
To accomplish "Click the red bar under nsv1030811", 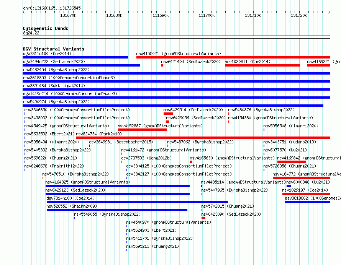I will coord(262,65).
